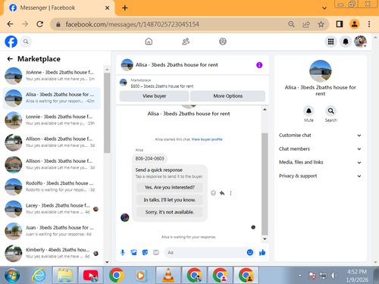The height and width of the screenshot is (284, 379).
Task: Click the 806-204-0603 phone number message
Action: pyautogui.click(x=149, y=158)
